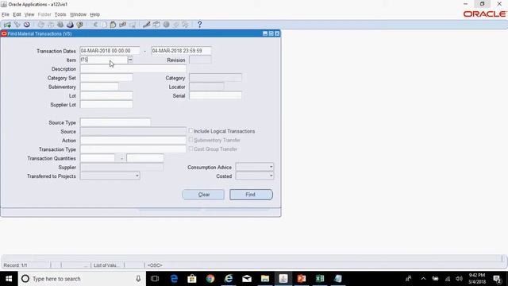
Task: Click the microphone icon in the search box
Action: 138,279
